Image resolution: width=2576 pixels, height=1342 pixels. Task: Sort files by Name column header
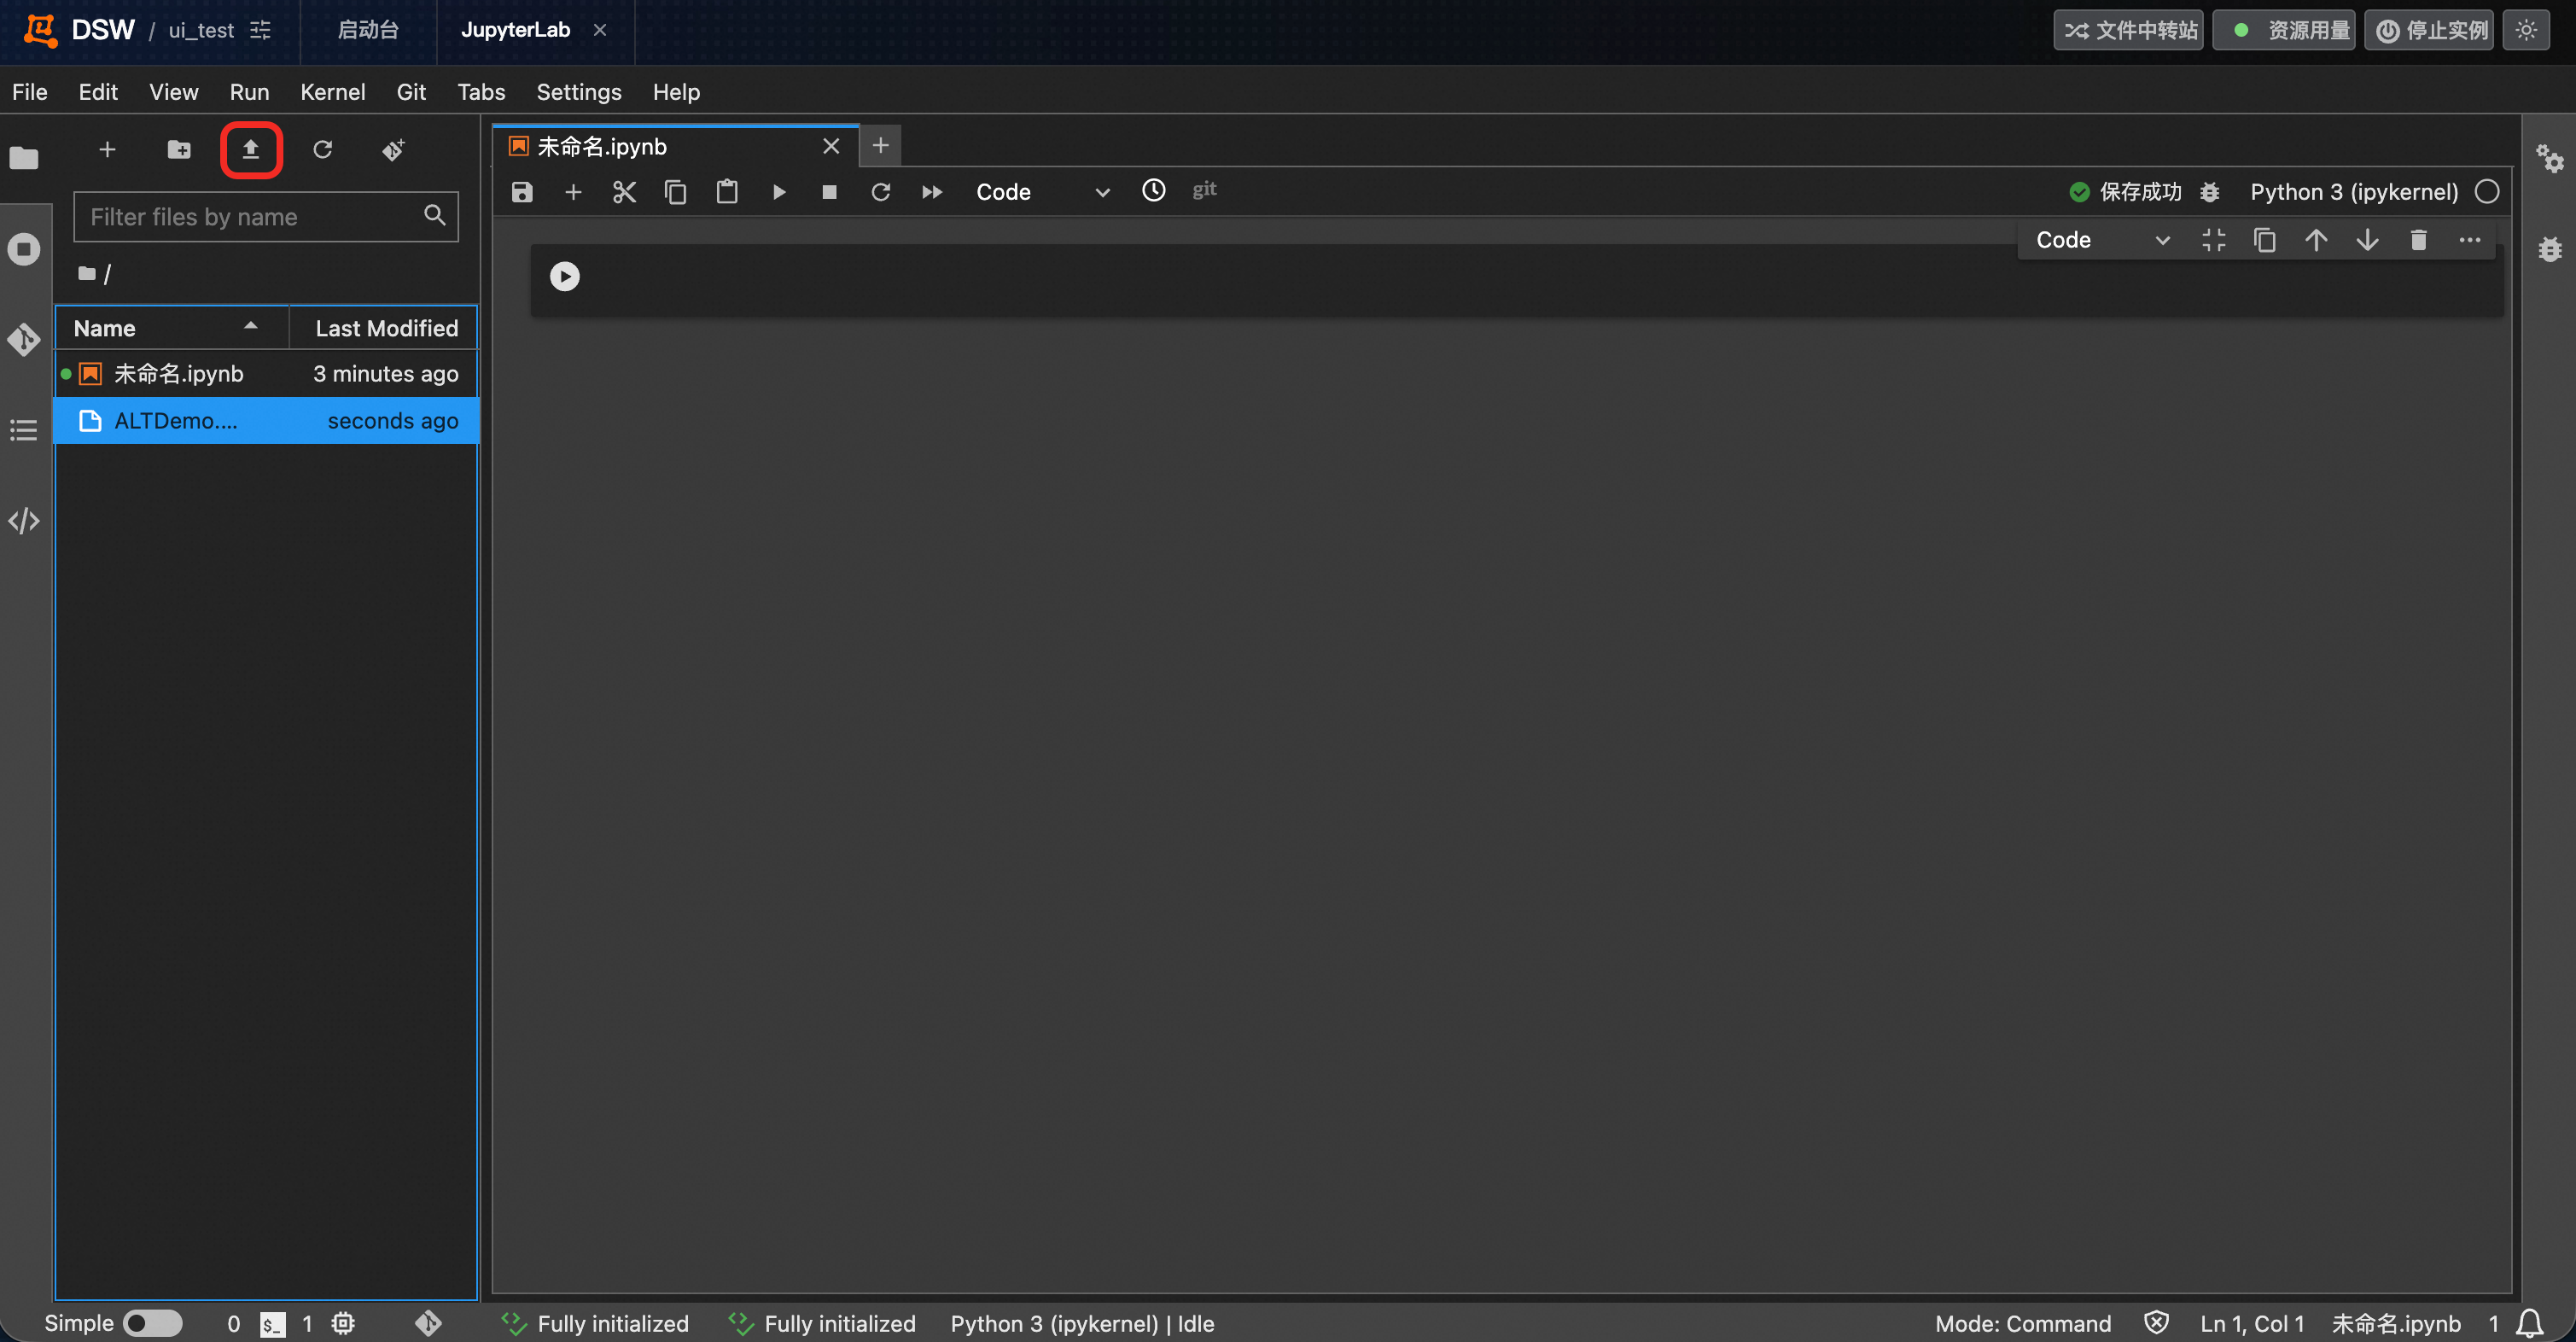tap(172, 328)
